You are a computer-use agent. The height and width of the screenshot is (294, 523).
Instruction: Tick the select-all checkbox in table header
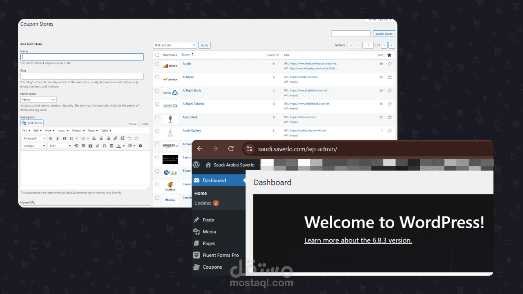(157, 55)
